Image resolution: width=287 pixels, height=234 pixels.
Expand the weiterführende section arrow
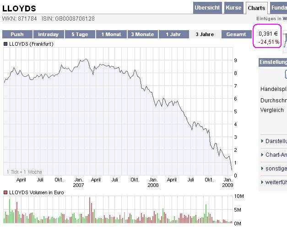click(x=262, y=182)
